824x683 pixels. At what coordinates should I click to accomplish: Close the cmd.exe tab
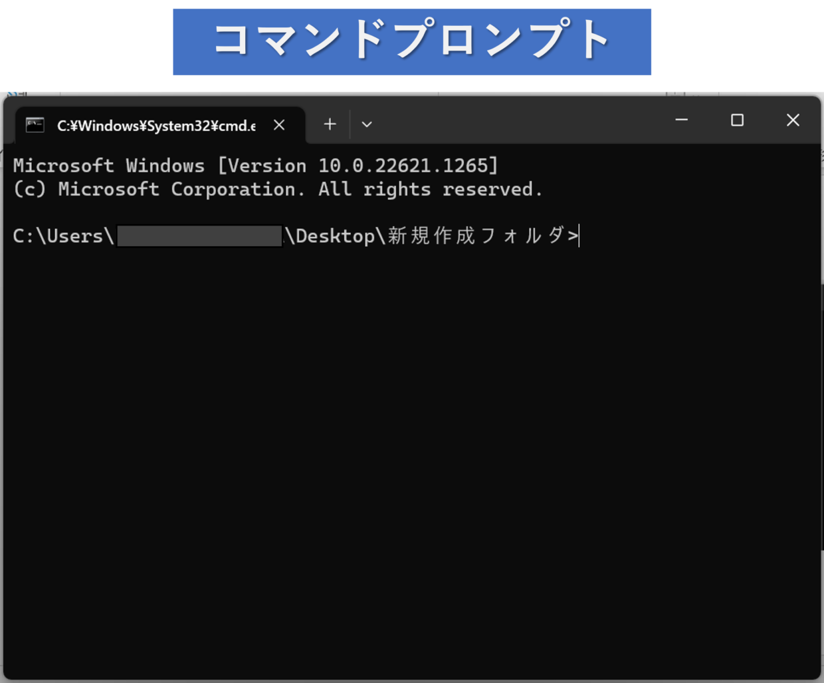(279, 125)
